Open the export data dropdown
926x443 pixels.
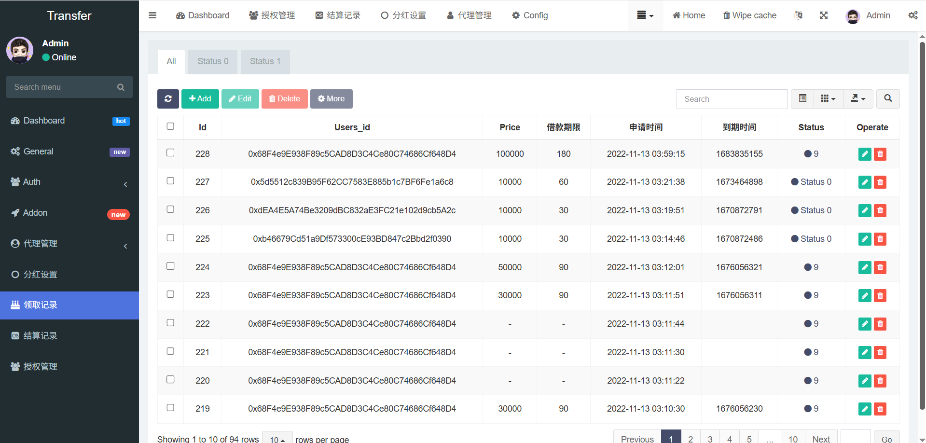858,99
